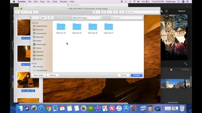Open the Trash in the Dock
This screenshot has width=202, height=113.
click(x=182, y=108)
